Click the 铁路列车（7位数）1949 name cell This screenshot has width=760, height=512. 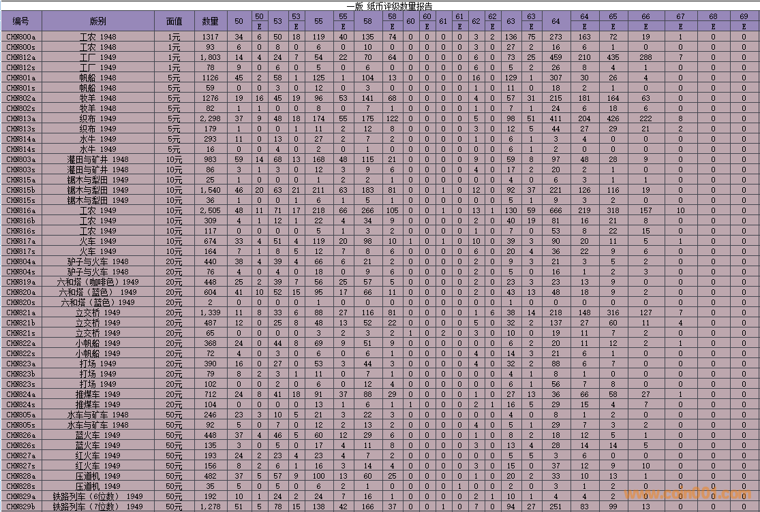point(98,507)
